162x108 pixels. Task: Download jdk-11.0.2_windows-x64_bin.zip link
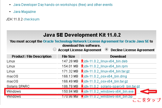coord(108,97)
